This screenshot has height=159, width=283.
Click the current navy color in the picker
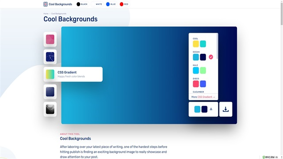click(x=204, y=109)
